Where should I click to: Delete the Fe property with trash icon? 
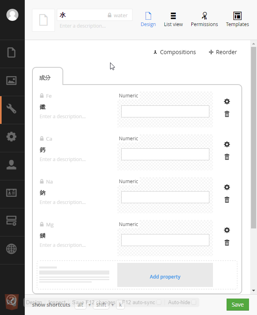[x=227, y=114]
